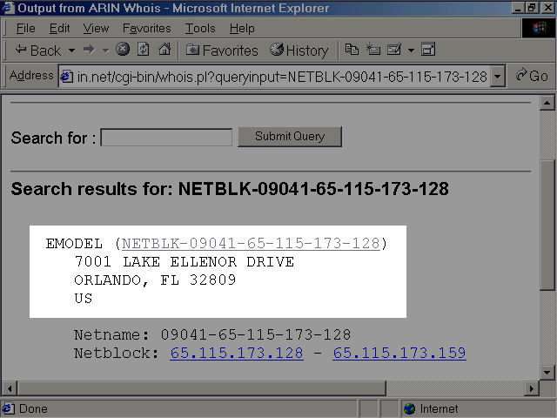
Task: Minimize the Internet Explorer window
Action: pos(519,8)
